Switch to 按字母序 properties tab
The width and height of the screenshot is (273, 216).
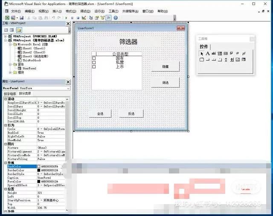(10, 94)
